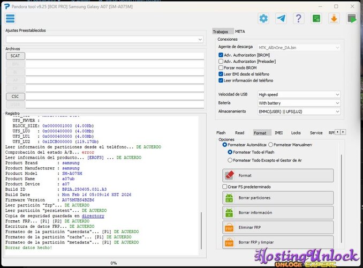Click the Registro log scrollbar
The image size is (363, 268).
coord(201,230)
